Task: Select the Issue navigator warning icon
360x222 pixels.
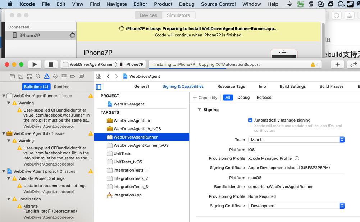Action: point(47,76)
